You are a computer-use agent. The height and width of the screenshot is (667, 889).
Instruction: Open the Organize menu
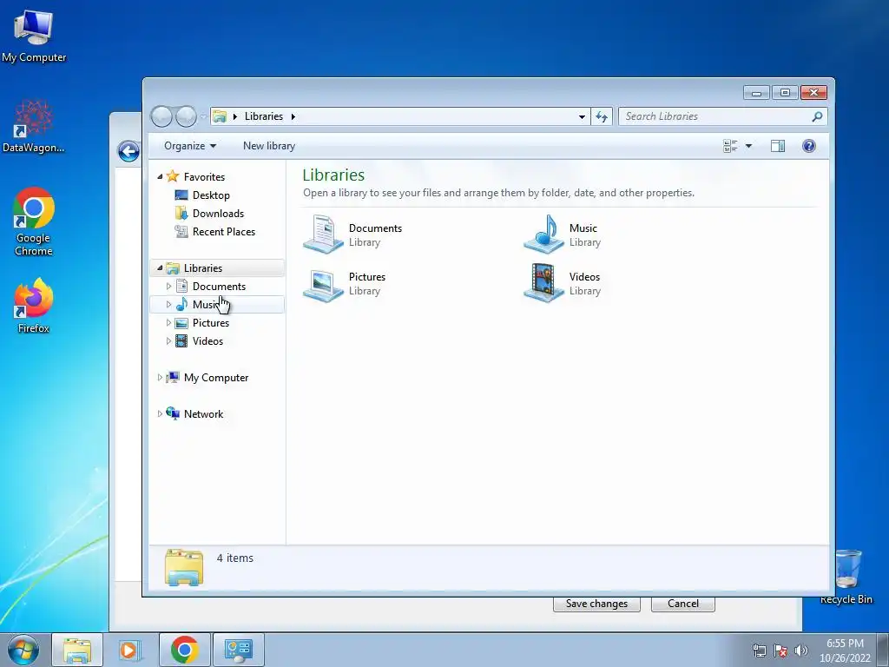[190, 146]
